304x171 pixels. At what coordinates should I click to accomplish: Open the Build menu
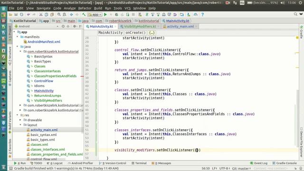tap(98, 9)
